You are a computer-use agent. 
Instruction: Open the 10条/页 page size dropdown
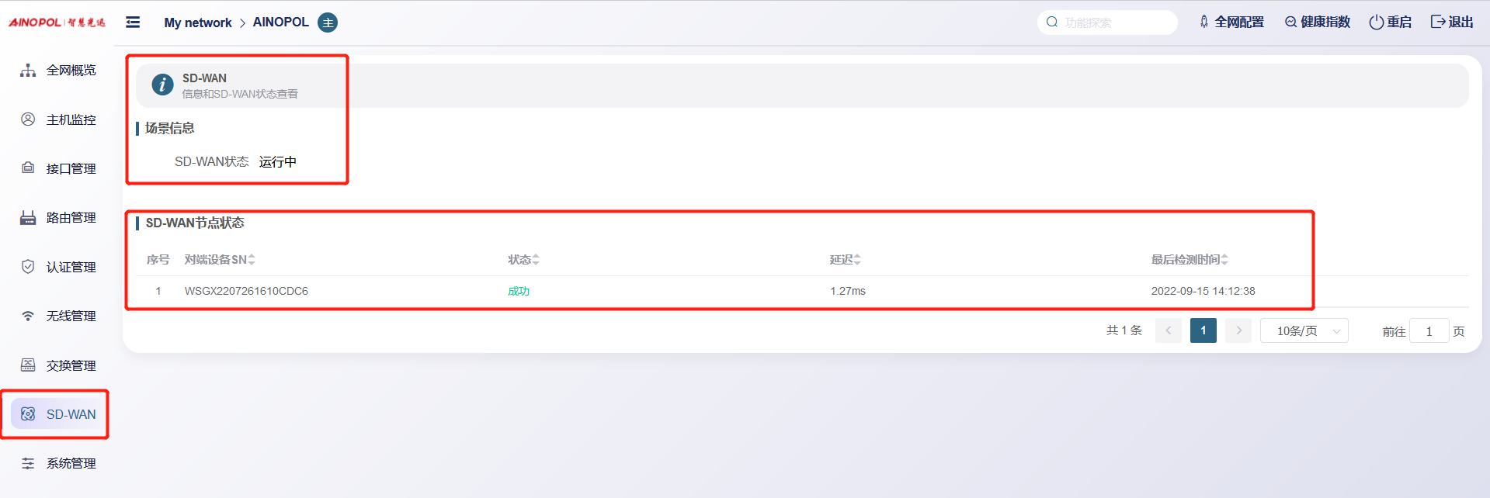pos(1304,331)
